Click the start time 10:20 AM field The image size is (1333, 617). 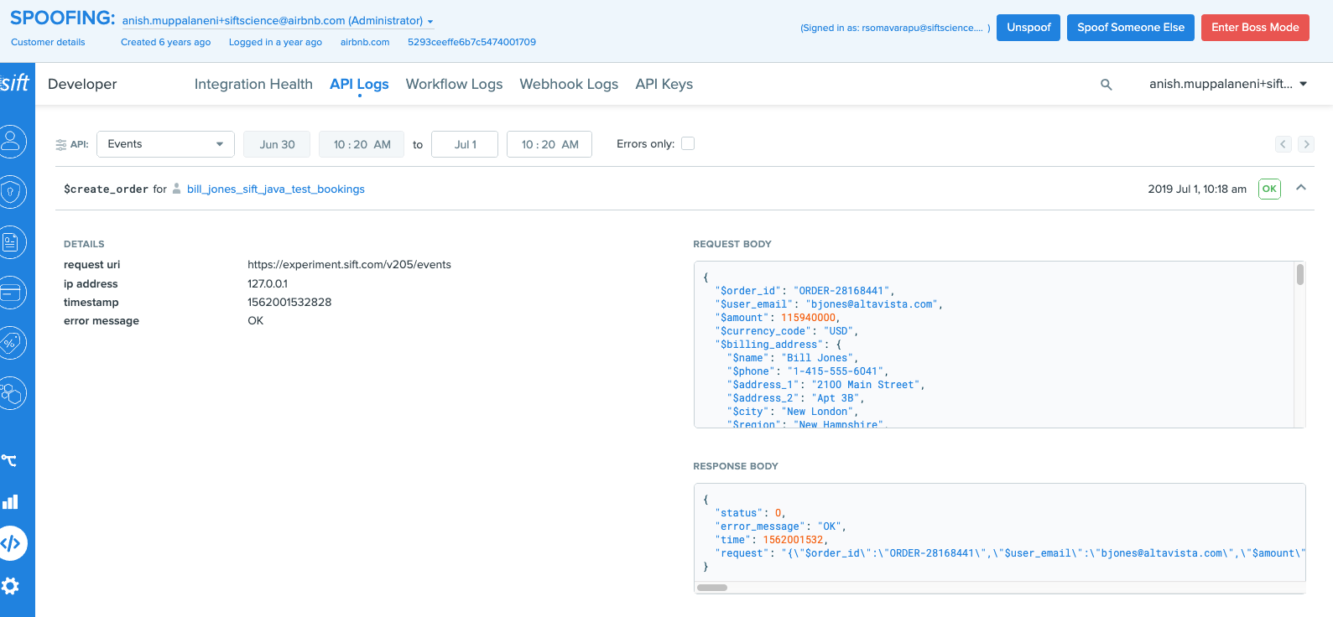point(362,144)
